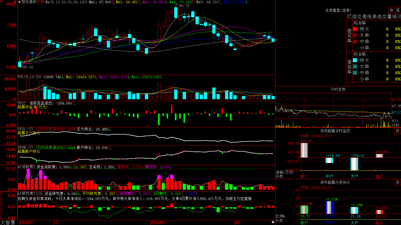The image size is (401, 225).
Task: Click the 57.00 low price annotation
Action: [x=28, y=67]
